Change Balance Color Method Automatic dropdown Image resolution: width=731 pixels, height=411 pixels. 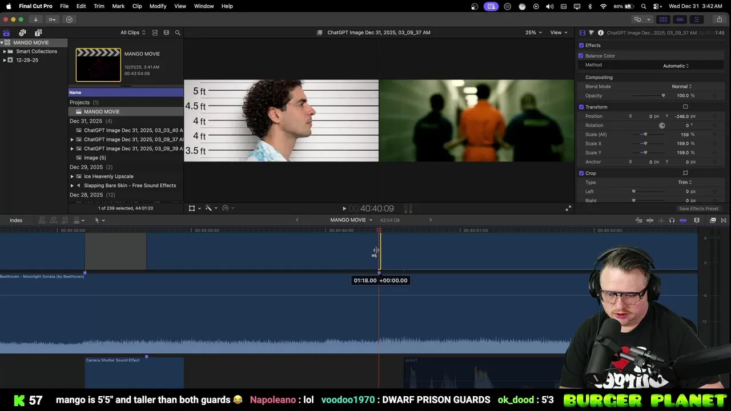click(x=676, y=66)
